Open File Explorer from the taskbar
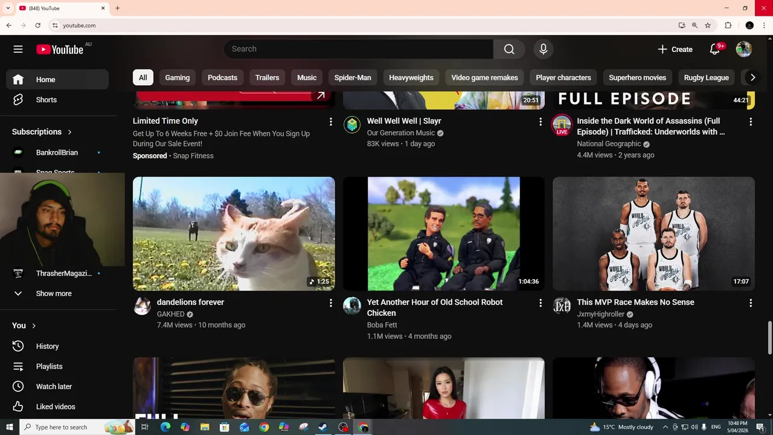This screenshot has width=773, height=435. click(205, 427)
